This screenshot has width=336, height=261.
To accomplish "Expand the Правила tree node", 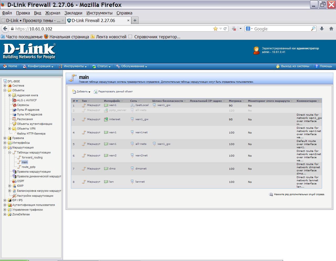I will 5,138.
